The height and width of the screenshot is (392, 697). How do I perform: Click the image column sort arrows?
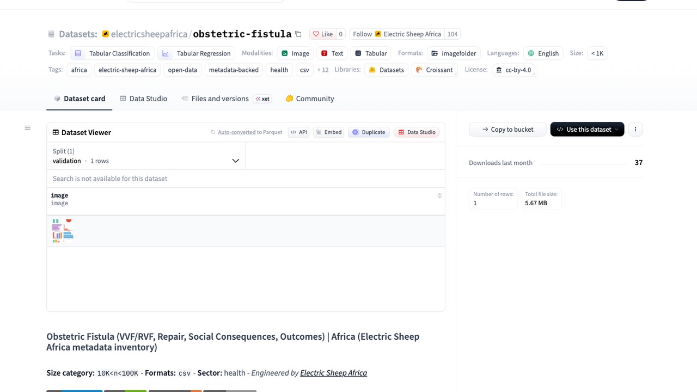(x=439, y=195)
